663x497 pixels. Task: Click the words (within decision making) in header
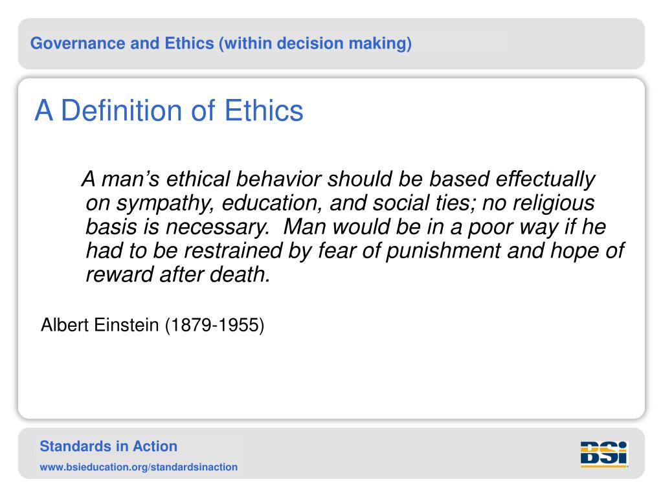click(315, 43)
